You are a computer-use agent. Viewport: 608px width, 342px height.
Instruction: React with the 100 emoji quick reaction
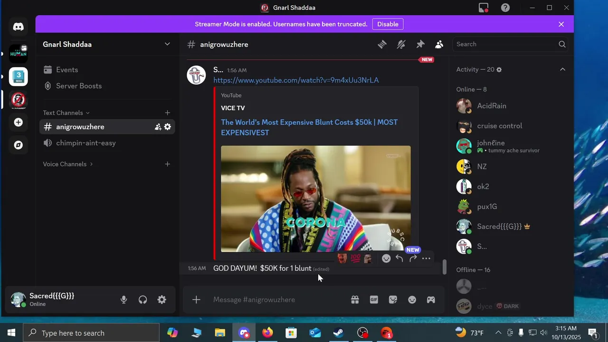tap(355, 258)
